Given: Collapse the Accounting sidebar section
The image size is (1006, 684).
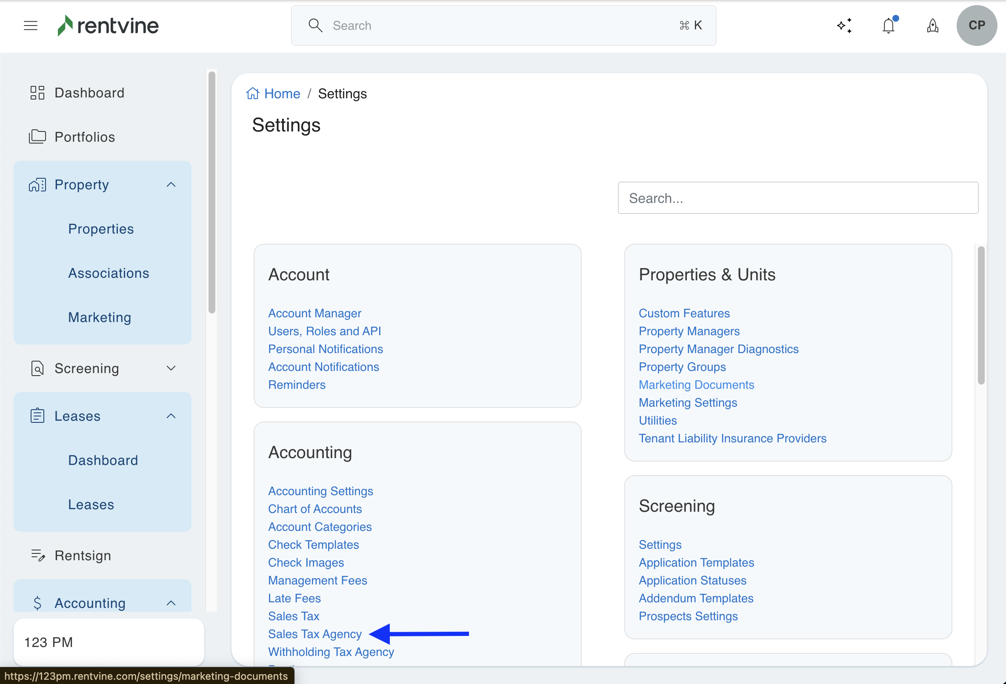Looking at the screenshot, I should pos(171,603).
